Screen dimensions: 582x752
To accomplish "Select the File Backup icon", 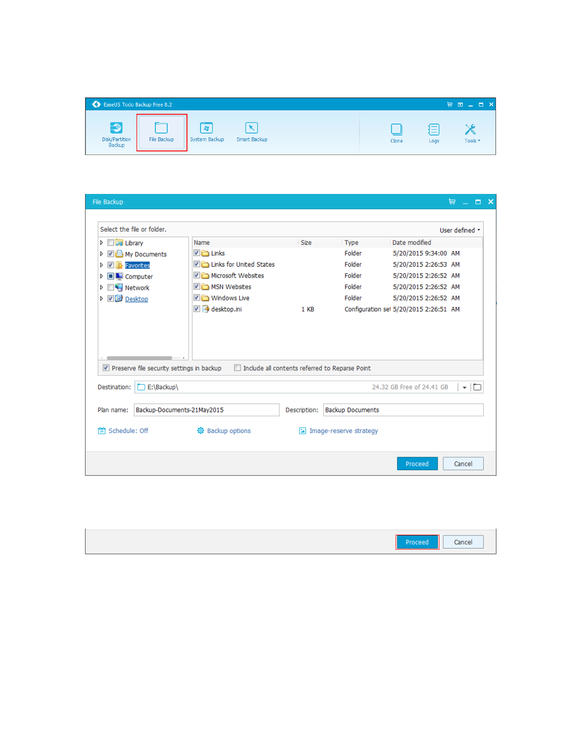I will (x=162, y=133).
